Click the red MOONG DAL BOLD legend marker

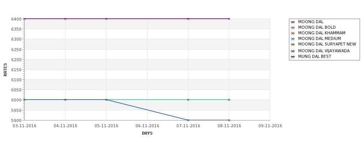293,28
